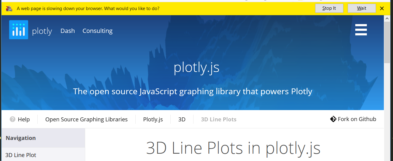The height and width of the screenshot is (161, 393).
Task: Choose the Wait button
Action: click(362, 8)
